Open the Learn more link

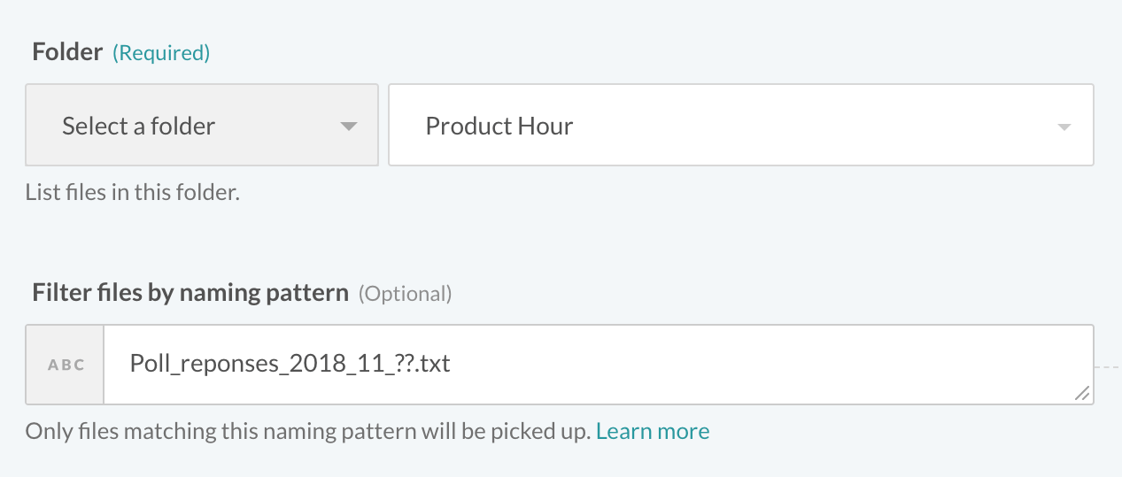point(653,432)
